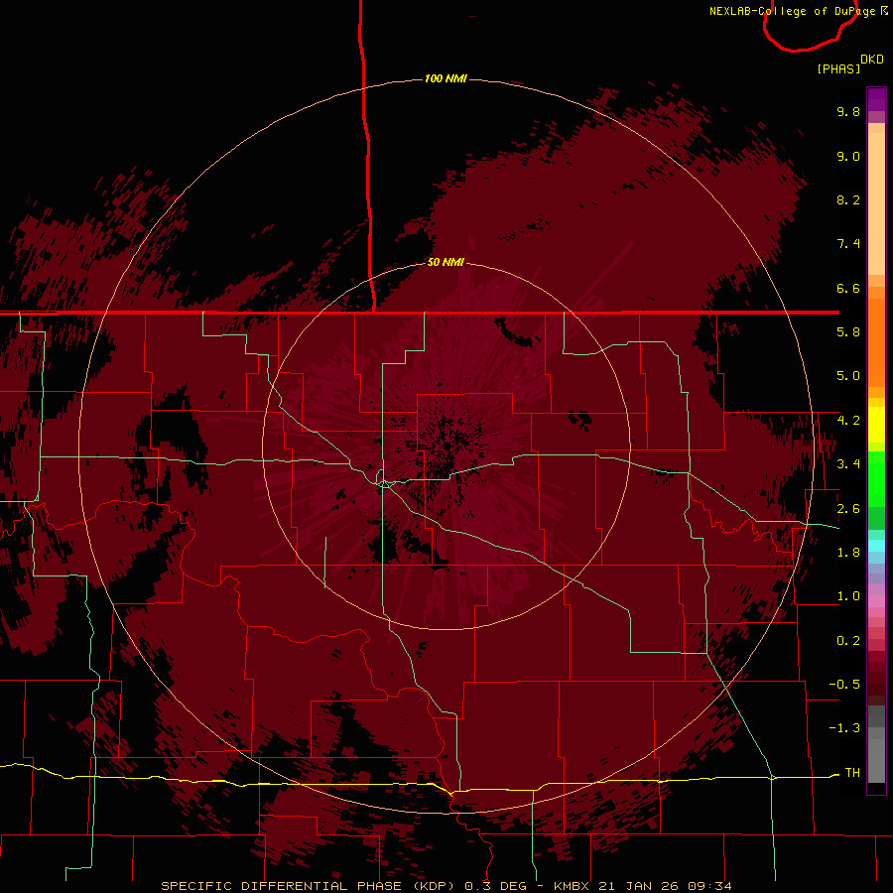Click the bright green band of the colorbar
Image resolution: width=893 pixels, height=893 pixels.
876,478
